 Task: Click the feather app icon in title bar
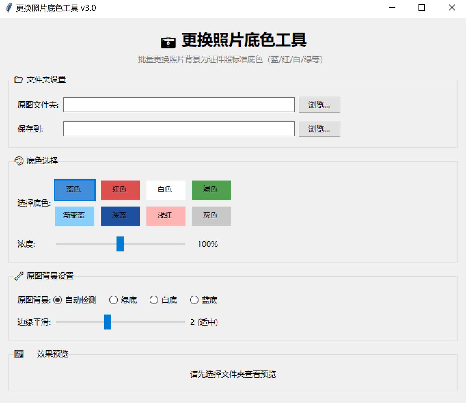pos(9,8)
